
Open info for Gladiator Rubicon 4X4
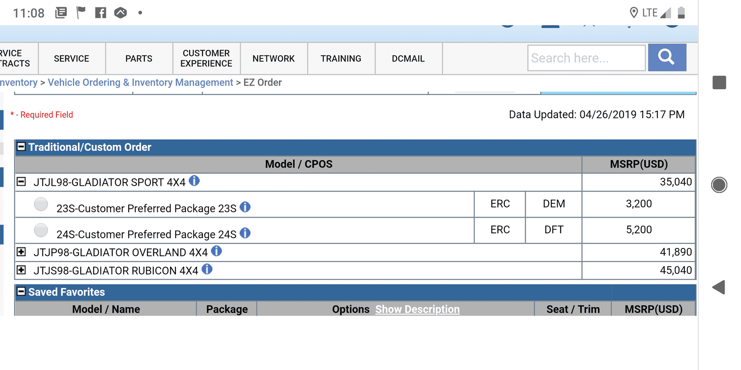point(207,269)
